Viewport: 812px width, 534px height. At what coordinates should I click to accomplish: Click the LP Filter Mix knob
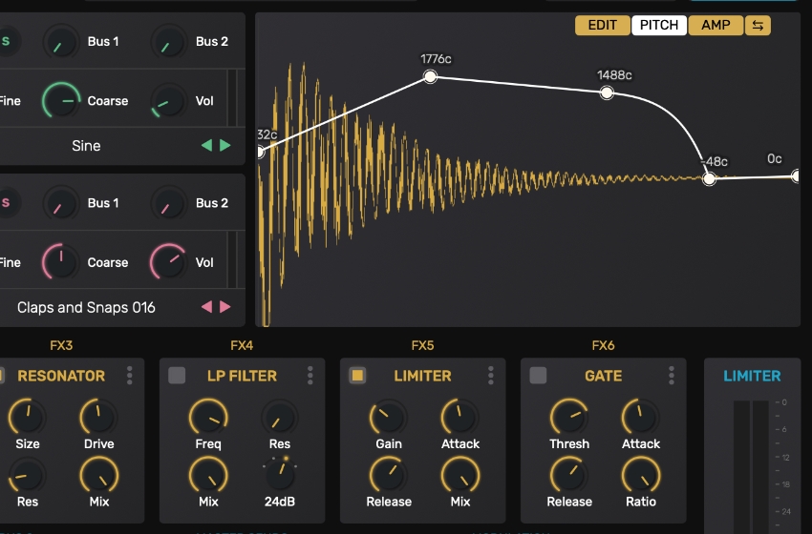coord(208,475)
